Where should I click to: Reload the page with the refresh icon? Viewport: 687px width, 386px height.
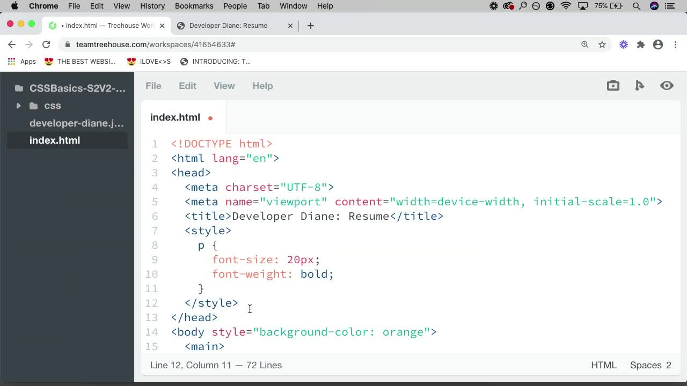(46, 44)
